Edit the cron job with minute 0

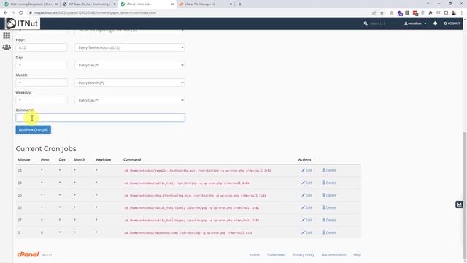click(x=306, y=232)
